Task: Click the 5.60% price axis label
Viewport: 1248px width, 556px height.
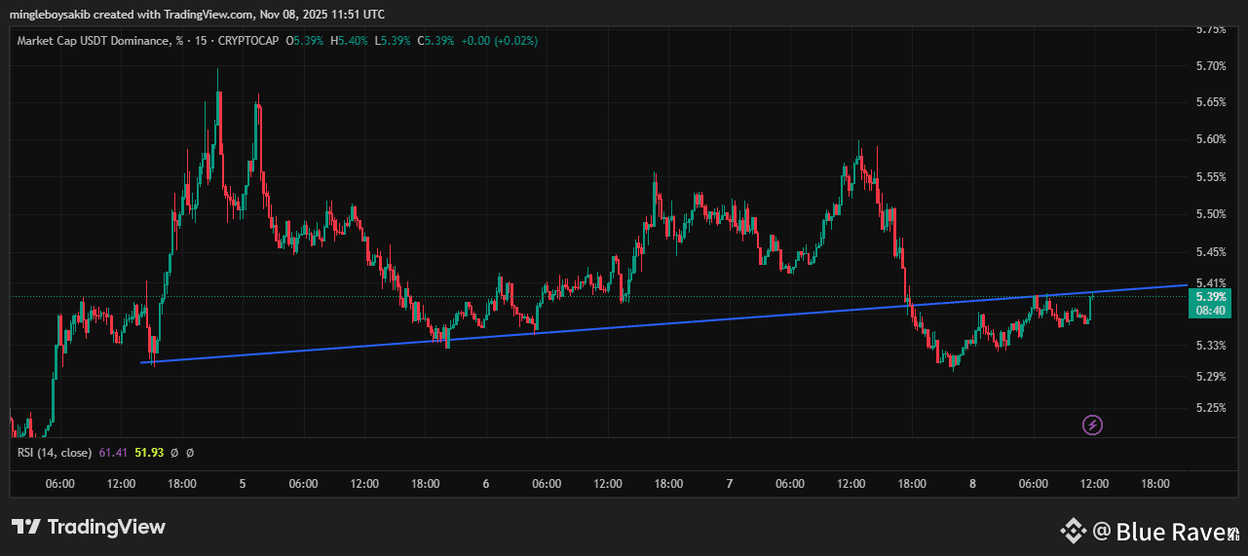Action: click(x=1210, y=139)
